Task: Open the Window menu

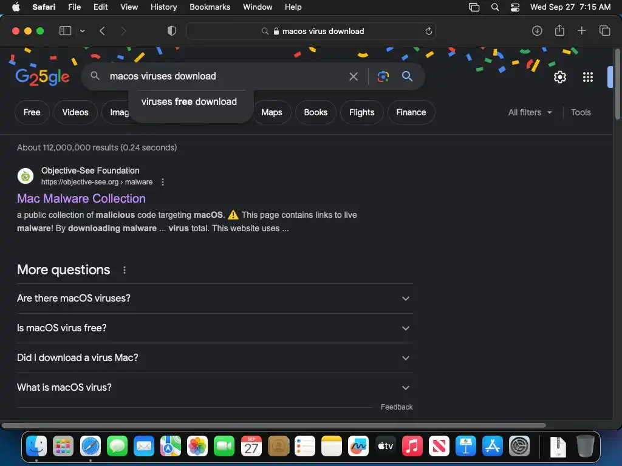Action: pos(258,7)
